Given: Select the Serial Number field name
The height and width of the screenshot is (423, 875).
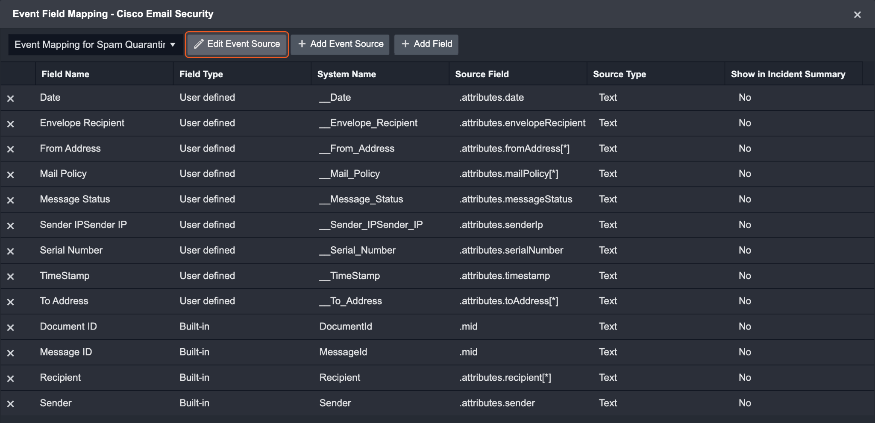Looking at the screenshot, I should (x=71, y=250).
